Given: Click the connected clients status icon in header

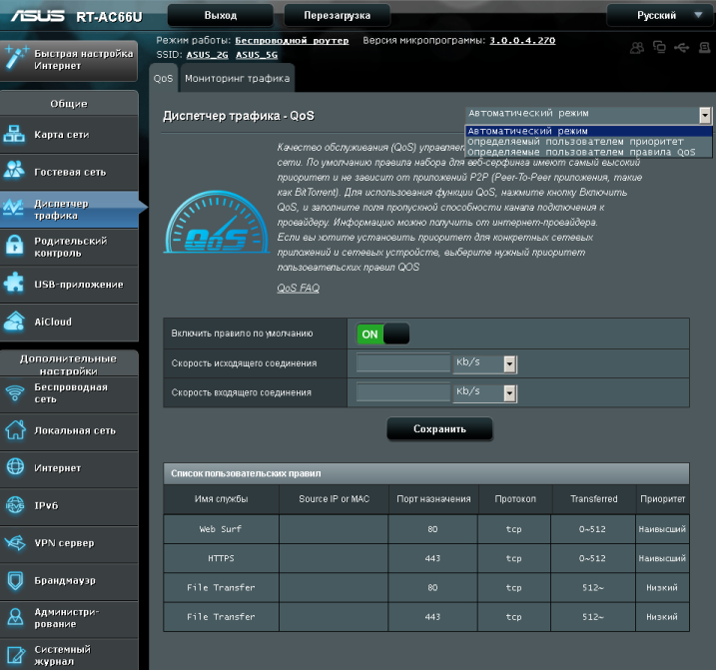Looking at the screenshot, I should (x=659, y=47).
